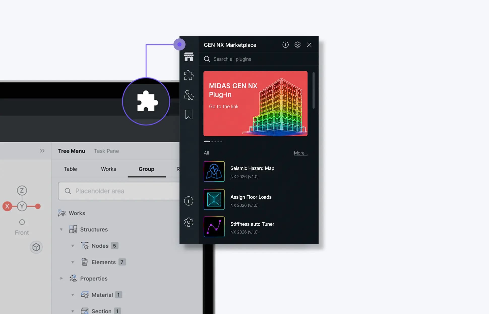Click the More... link in Marketplace
This screenshot has height=314, width=489.
pos(300,153)
